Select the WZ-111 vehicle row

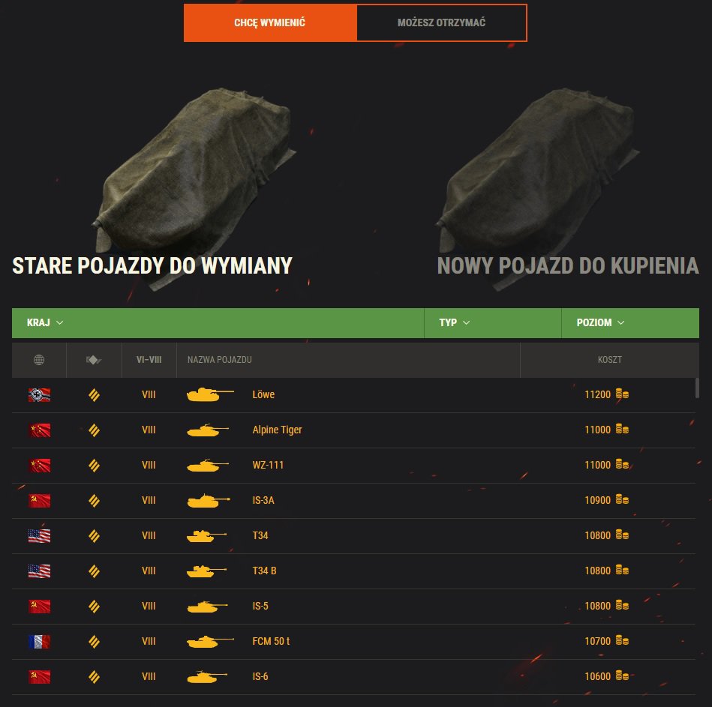pyautogui.click(x=353, y=466)
